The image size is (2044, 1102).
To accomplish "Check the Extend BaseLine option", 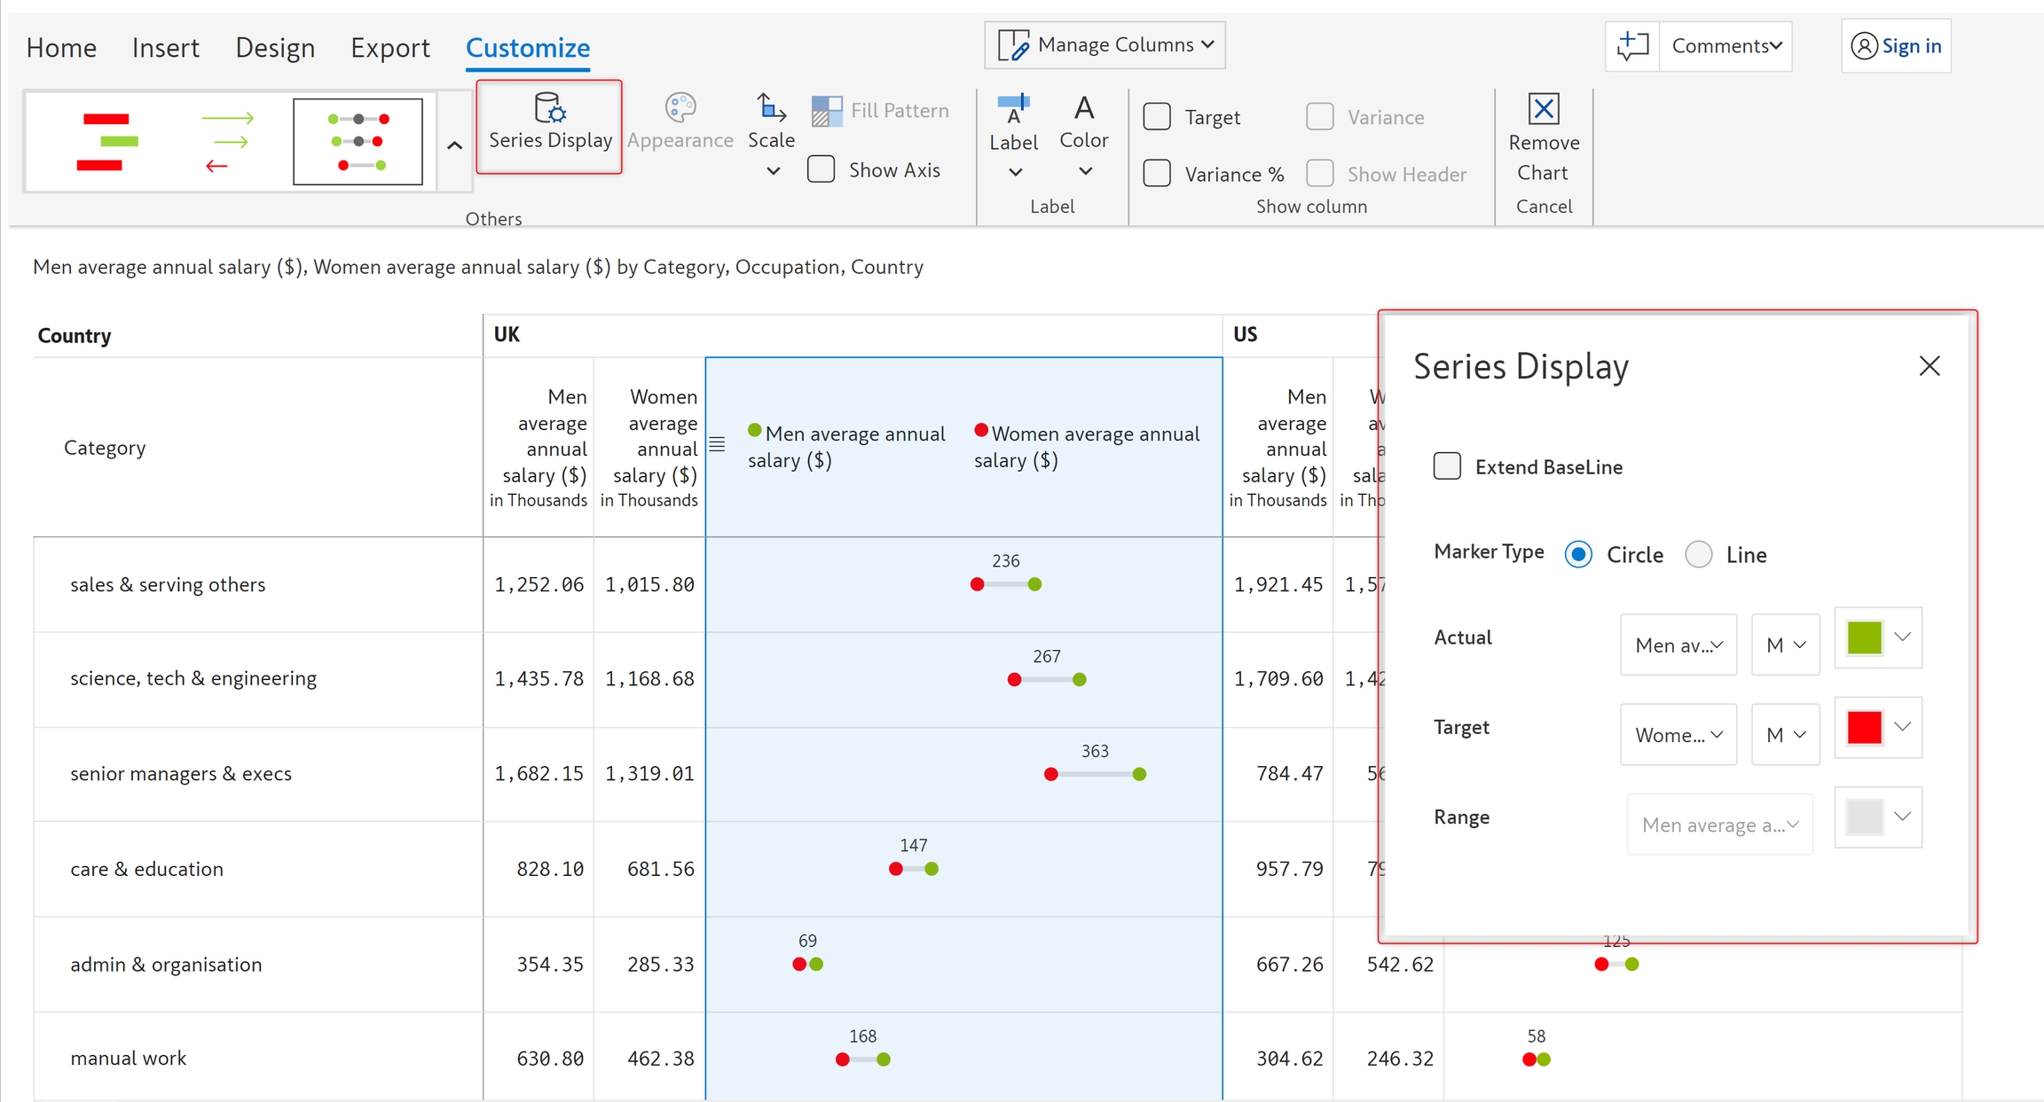I will (x=1447, y=466).
